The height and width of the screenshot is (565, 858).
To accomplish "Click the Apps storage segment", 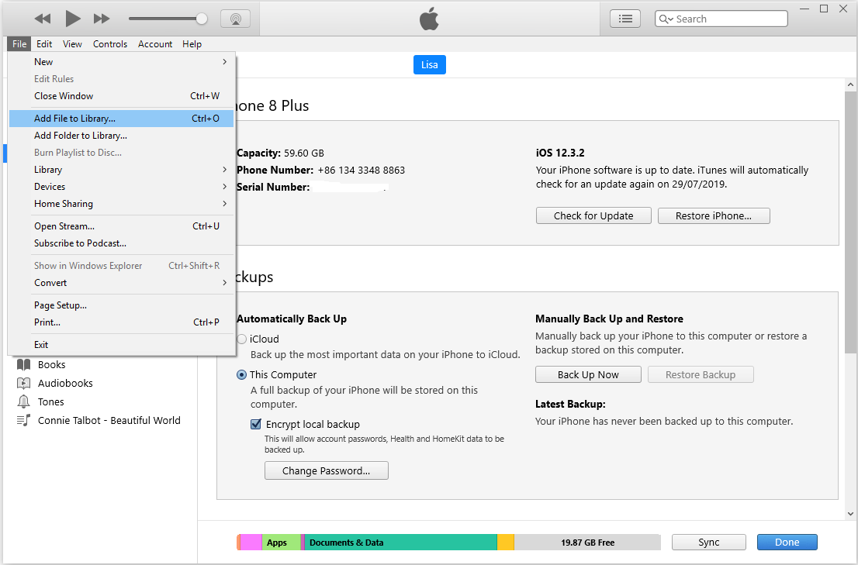I will tap(282, 542).
